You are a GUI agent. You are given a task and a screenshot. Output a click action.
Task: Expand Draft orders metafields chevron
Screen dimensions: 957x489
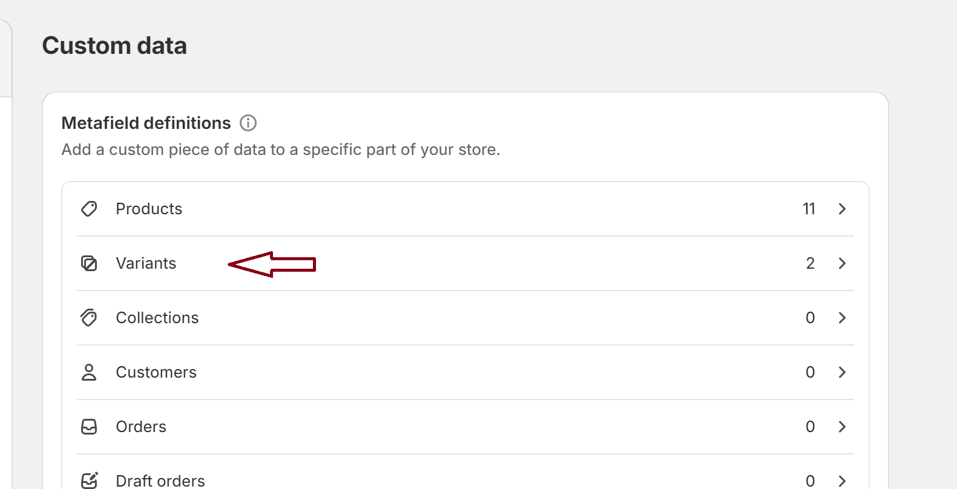point(842,481)
